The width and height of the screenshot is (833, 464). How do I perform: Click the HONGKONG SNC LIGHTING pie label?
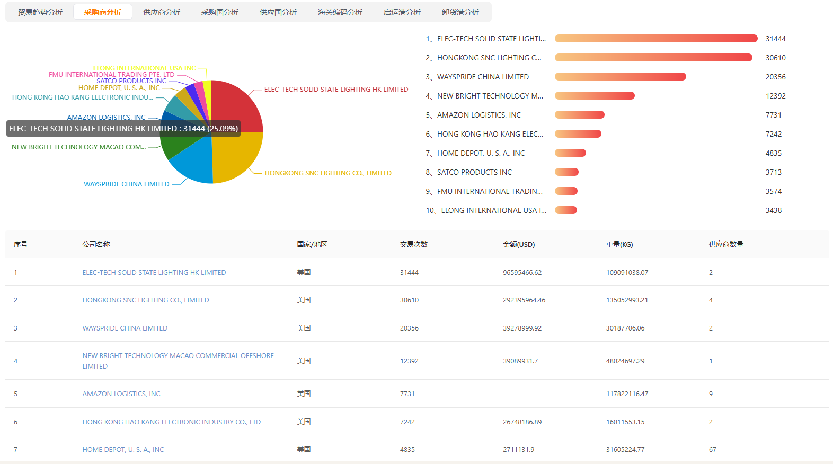click(328, 173)
